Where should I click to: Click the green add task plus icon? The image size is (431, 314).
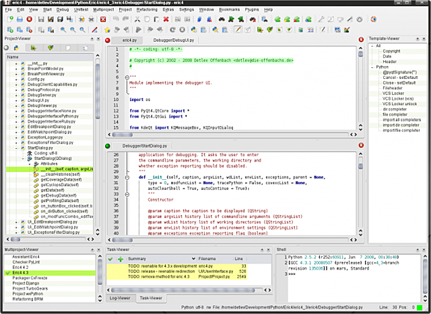pyautogui.click(x=121, y=259)
